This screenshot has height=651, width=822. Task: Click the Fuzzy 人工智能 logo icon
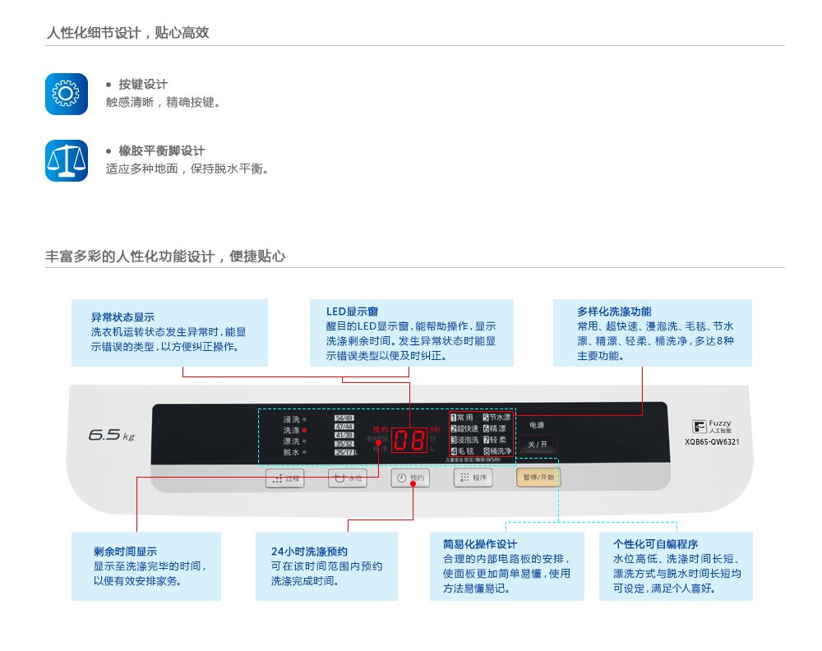click(x=699, y=426)
